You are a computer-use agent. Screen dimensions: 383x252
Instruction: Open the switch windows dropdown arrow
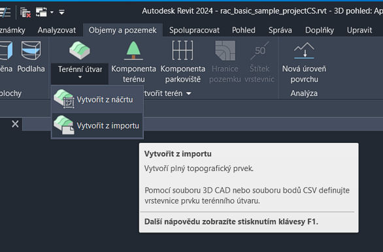click(52, 12)
